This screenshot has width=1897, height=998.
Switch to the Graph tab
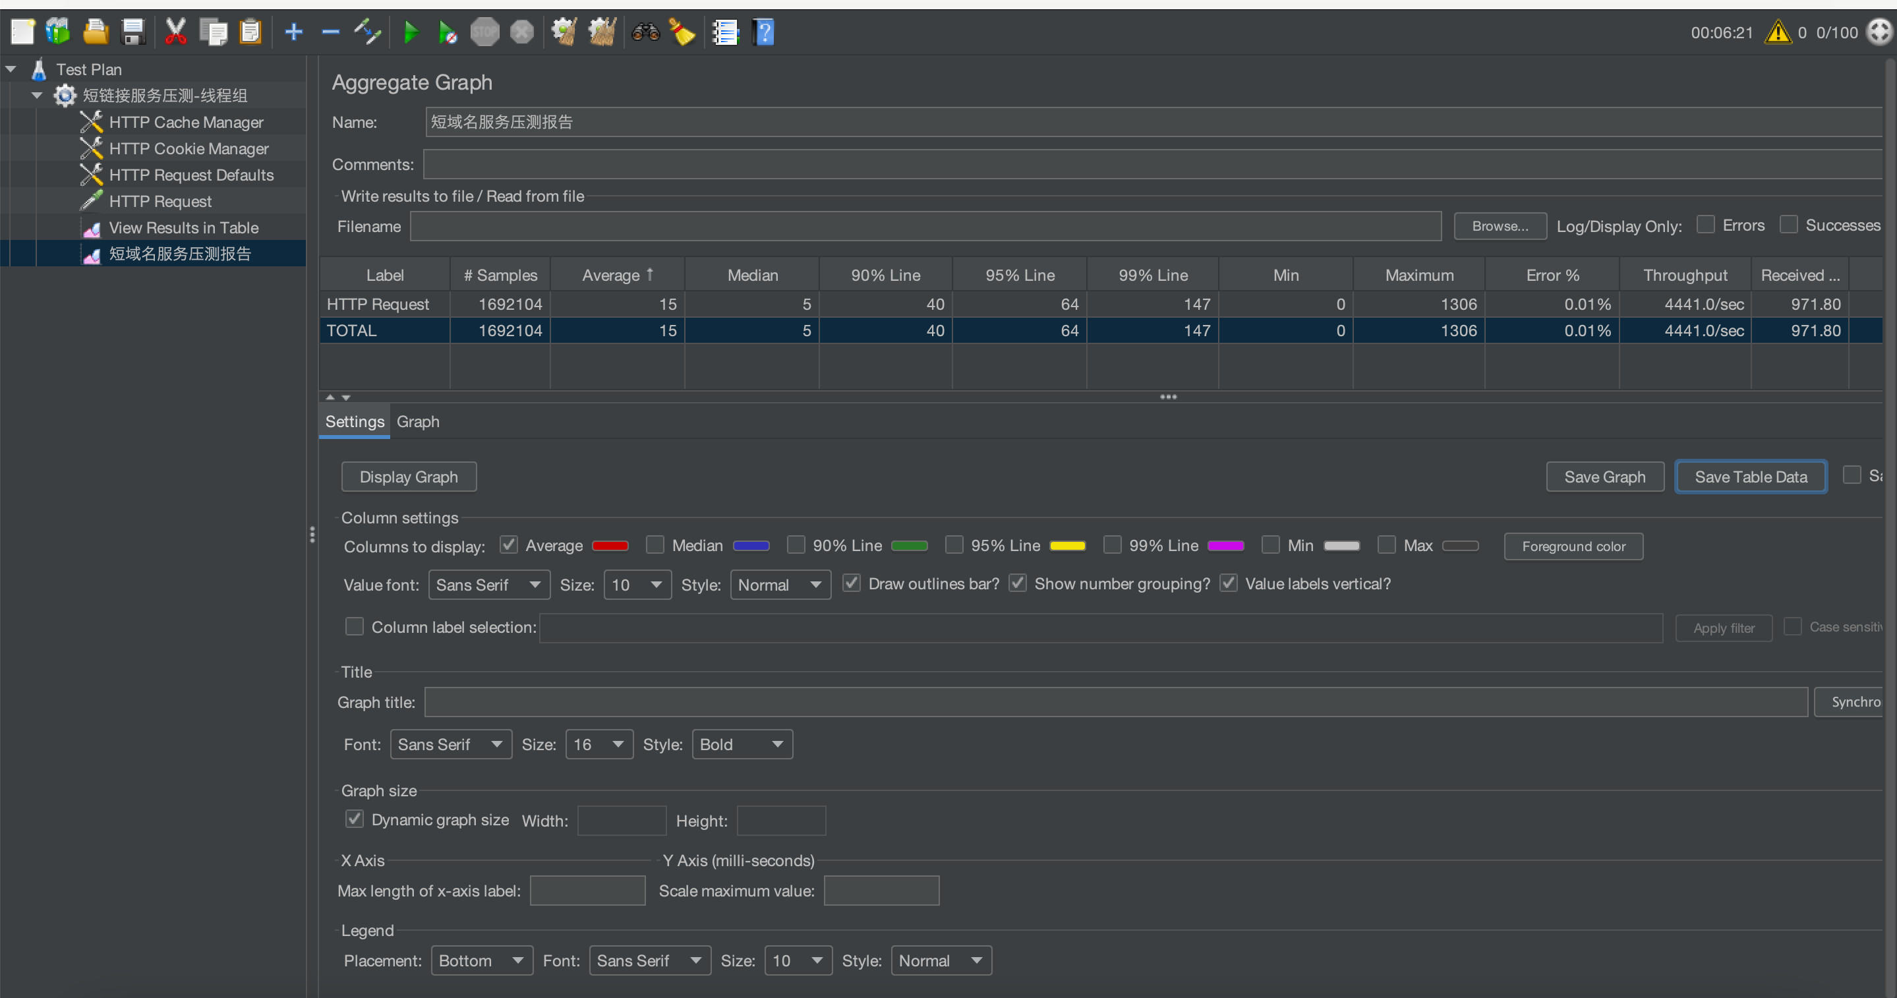[x=417, y=421]
